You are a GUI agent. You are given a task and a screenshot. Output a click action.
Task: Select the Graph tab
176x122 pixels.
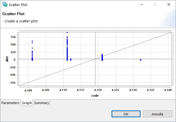27,103
